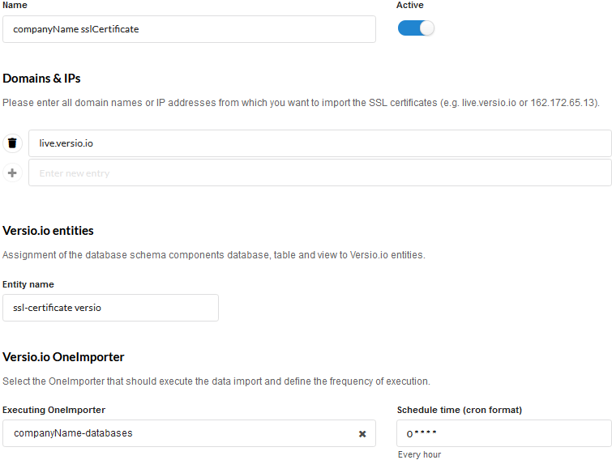Viewport: 612px width, 460px height.
Task: Select the 'Versio.io entities' heading
Action: tap(48, 231)
